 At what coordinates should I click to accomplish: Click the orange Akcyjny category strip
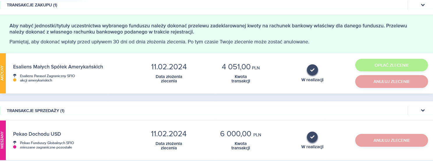tap(3, 73)
